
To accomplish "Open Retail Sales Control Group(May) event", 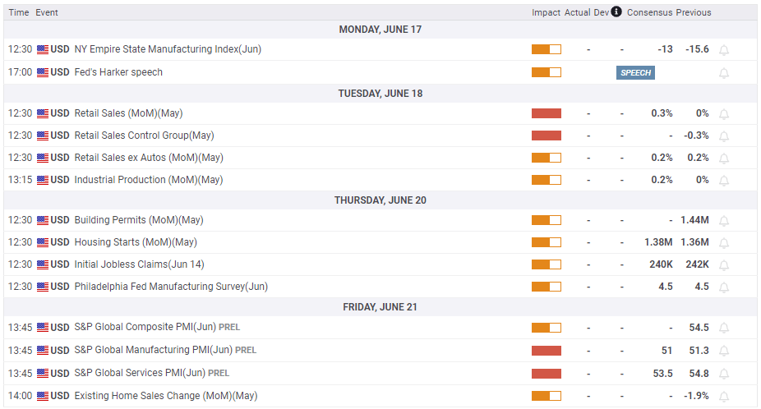I will point(144,136).
